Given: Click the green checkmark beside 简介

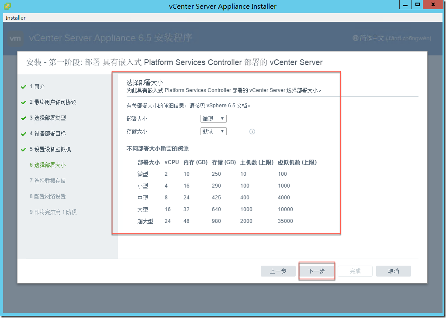Looking at the screenshot, I should (x=24, y=87).
